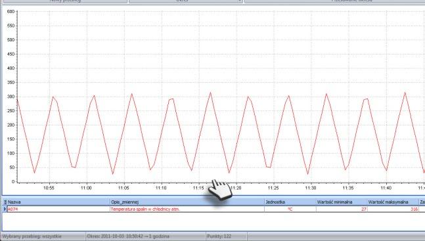425x241 pixels.
Task: Click the red curve peak after 11:15
Action: (x=210, y=93)
